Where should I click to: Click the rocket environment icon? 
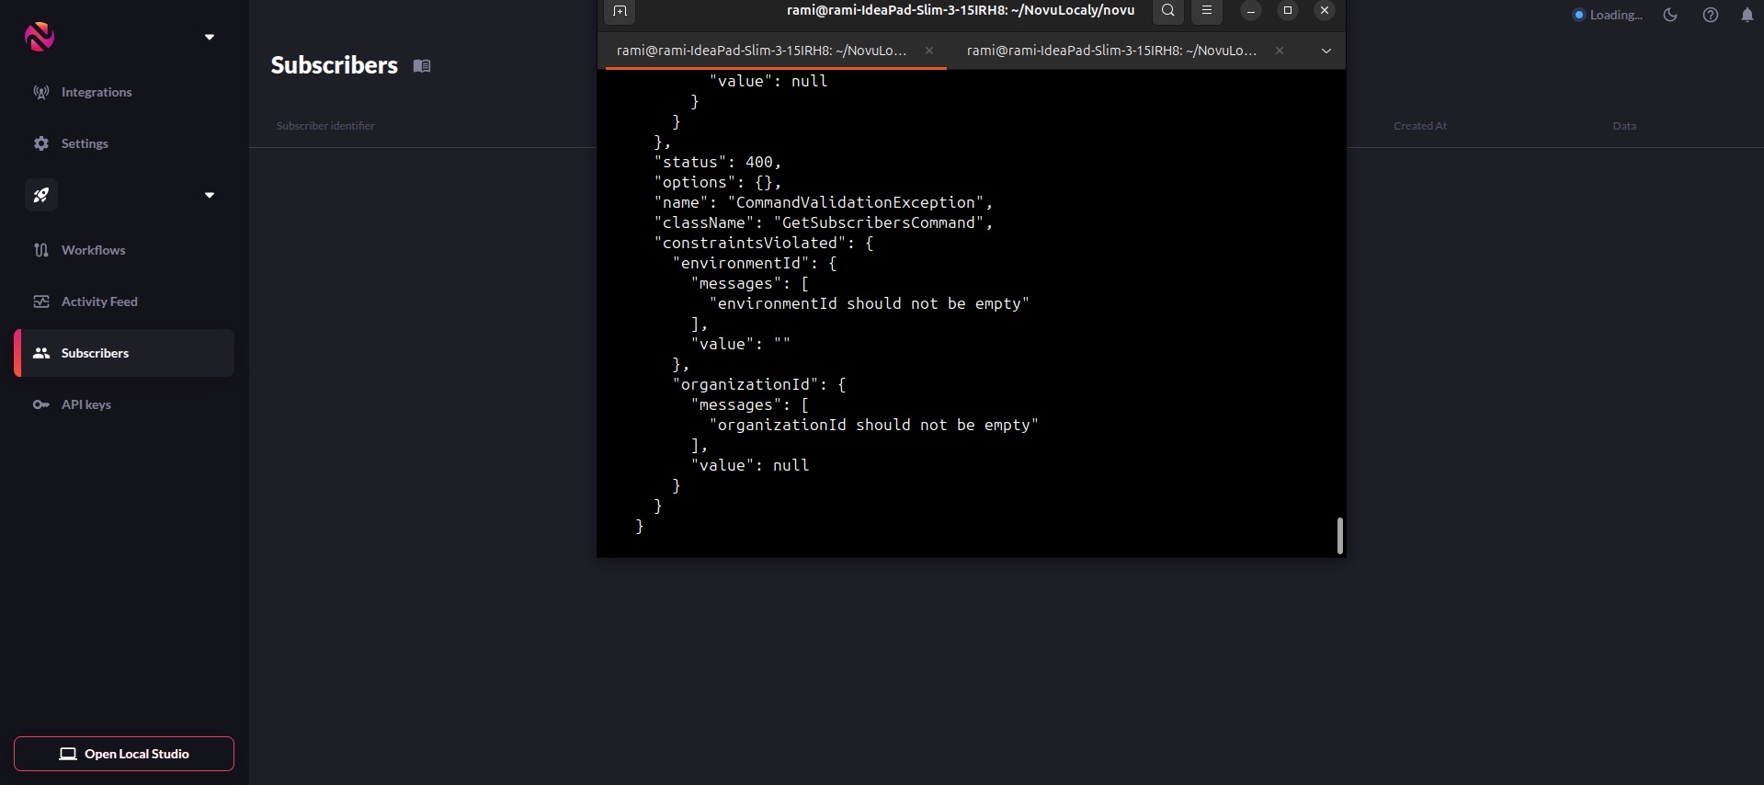click(41, 195)
